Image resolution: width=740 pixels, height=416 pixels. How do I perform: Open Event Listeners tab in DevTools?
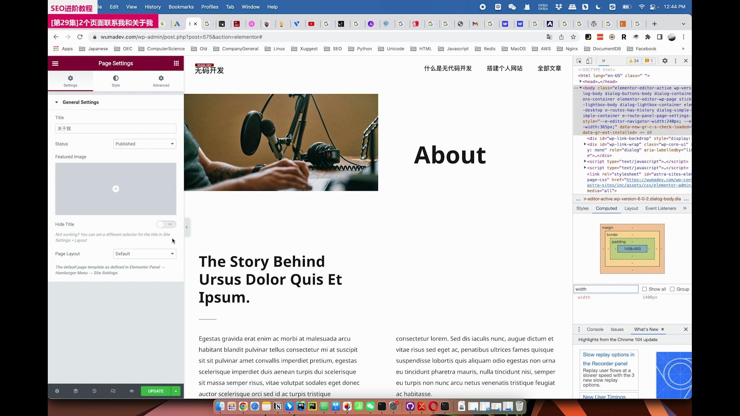[661, 208]
